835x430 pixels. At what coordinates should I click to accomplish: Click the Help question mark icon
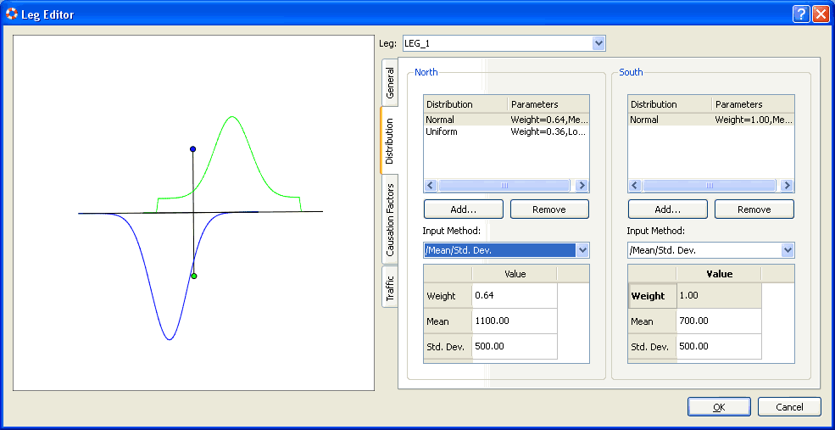802,14
